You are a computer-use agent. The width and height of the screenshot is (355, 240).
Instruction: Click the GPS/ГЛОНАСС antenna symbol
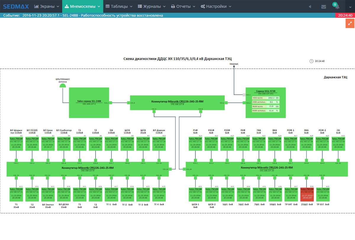pyautogui.click(x=63, y=85)
